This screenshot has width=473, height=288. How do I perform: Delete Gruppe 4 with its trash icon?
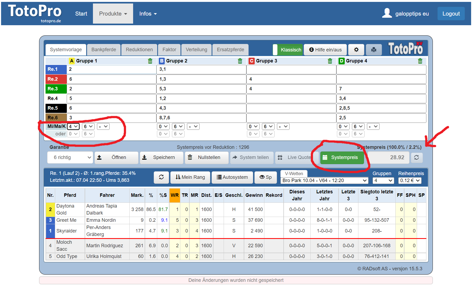(x=420, y=61)
